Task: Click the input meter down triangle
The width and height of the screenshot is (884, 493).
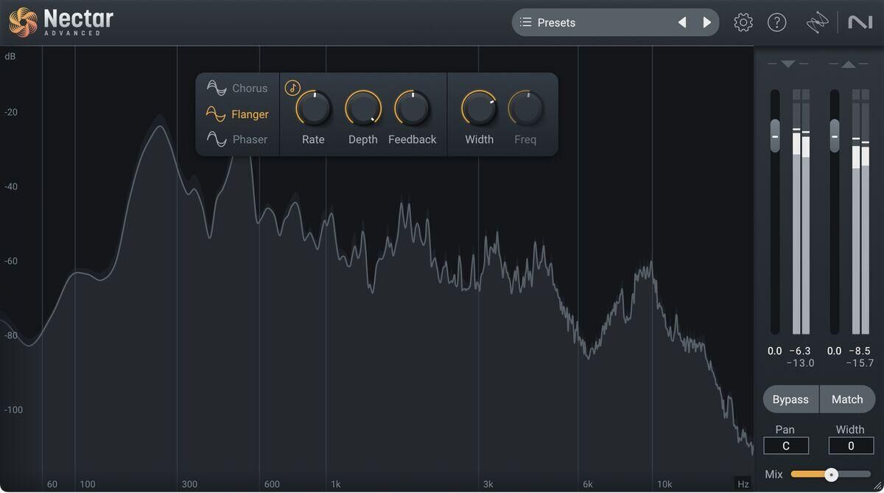Action: click(787, 65)
